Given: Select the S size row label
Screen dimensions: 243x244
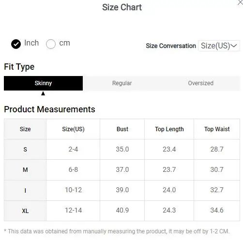Looking at the screenshot, I should tap(25, 150).
